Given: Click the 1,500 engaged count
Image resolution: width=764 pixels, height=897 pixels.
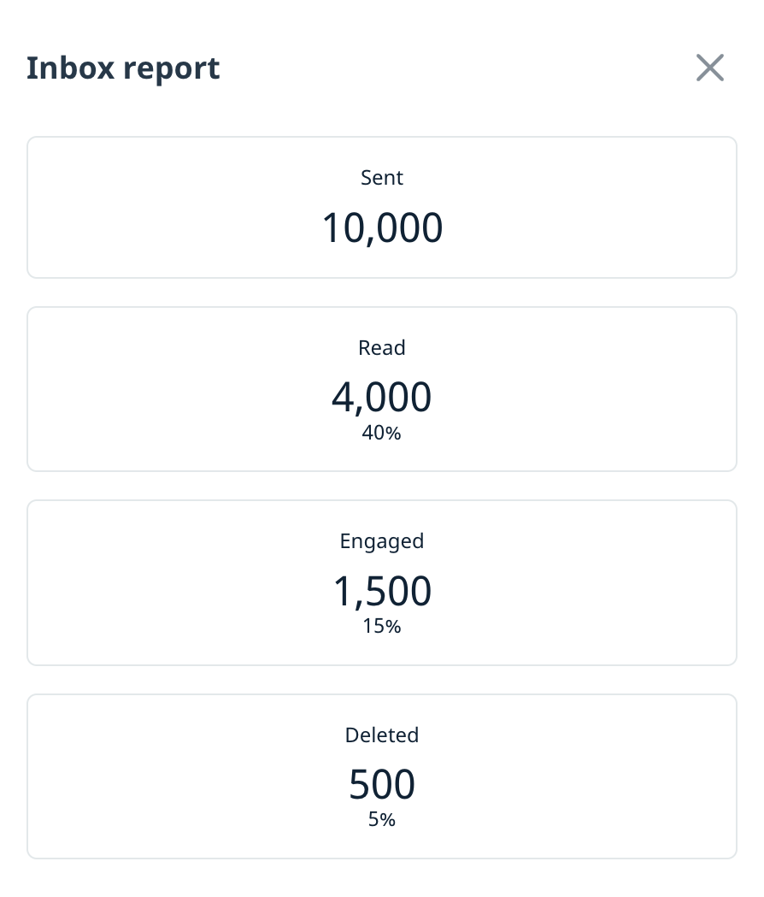Looking at the screenshot, I should [382, 591].
